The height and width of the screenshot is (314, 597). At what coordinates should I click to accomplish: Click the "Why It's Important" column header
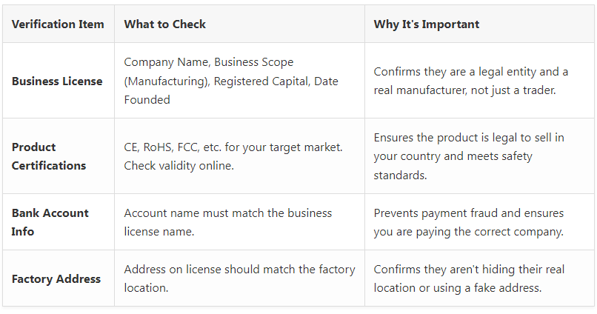[426, 24]
